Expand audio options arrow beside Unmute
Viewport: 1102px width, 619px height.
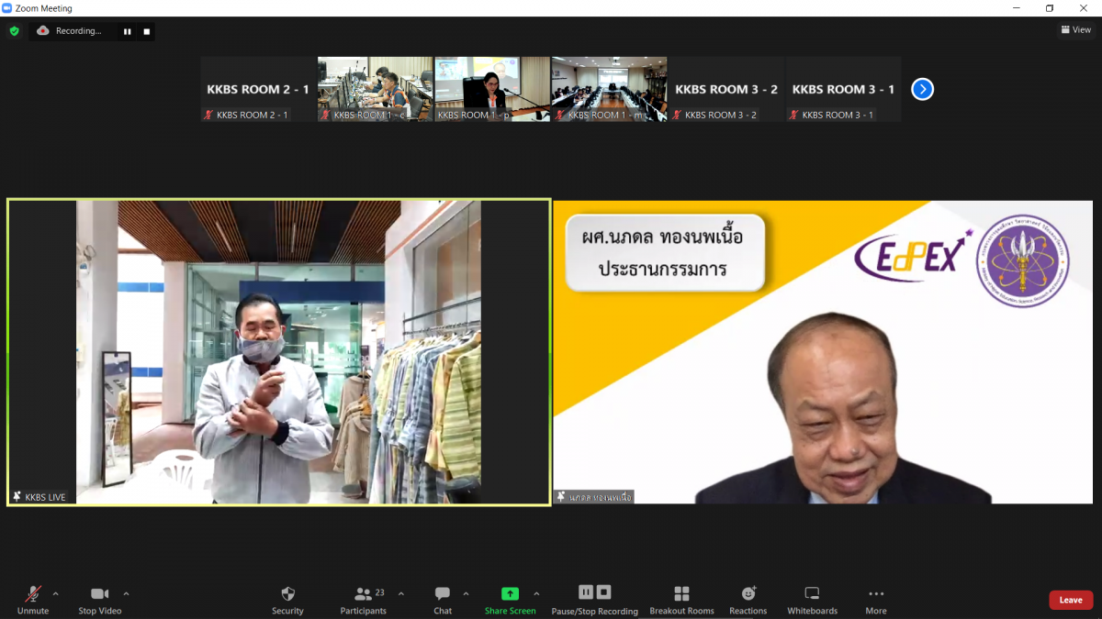55,593
